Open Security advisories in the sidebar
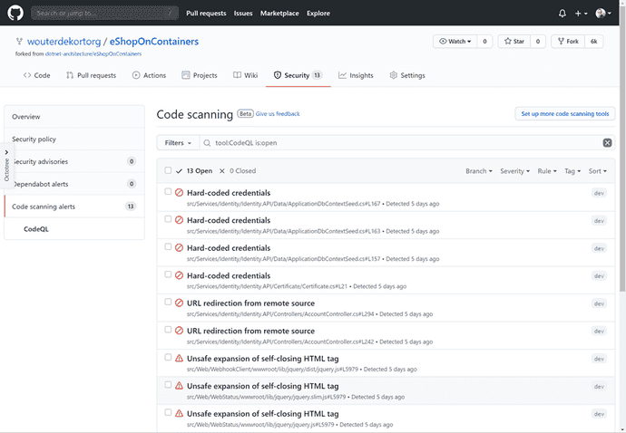This screenshot has height=433, width=626. coord(74,161)
